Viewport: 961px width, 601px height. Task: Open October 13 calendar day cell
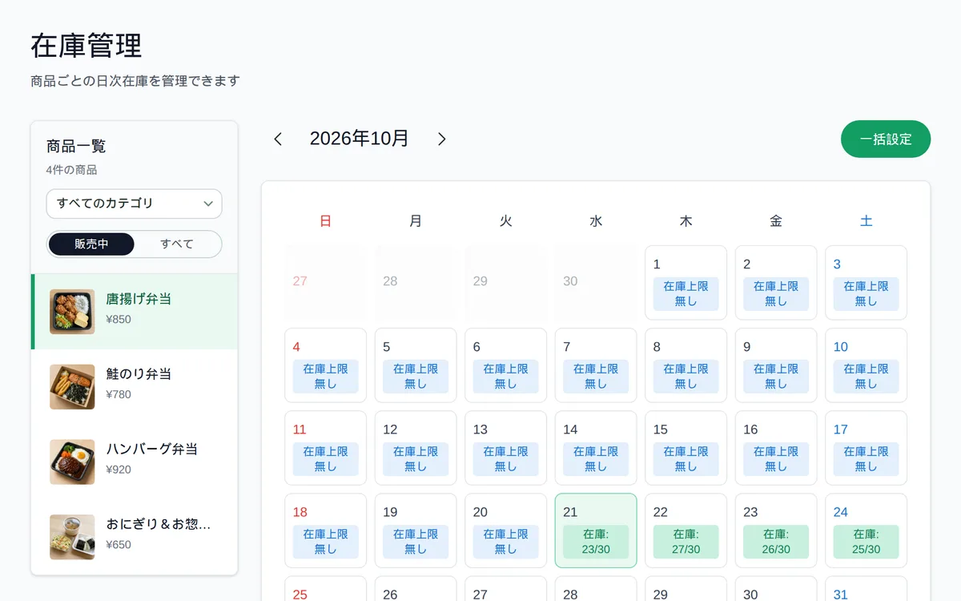pyautogui.click(x=506, y=448)
